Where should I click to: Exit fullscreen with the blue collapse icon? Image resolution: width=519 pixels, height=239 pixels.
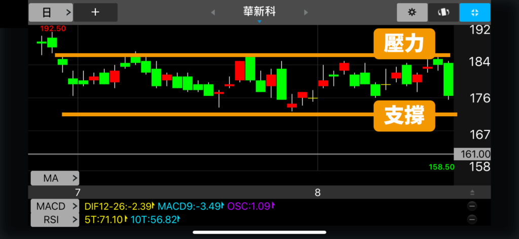point(474,13)
